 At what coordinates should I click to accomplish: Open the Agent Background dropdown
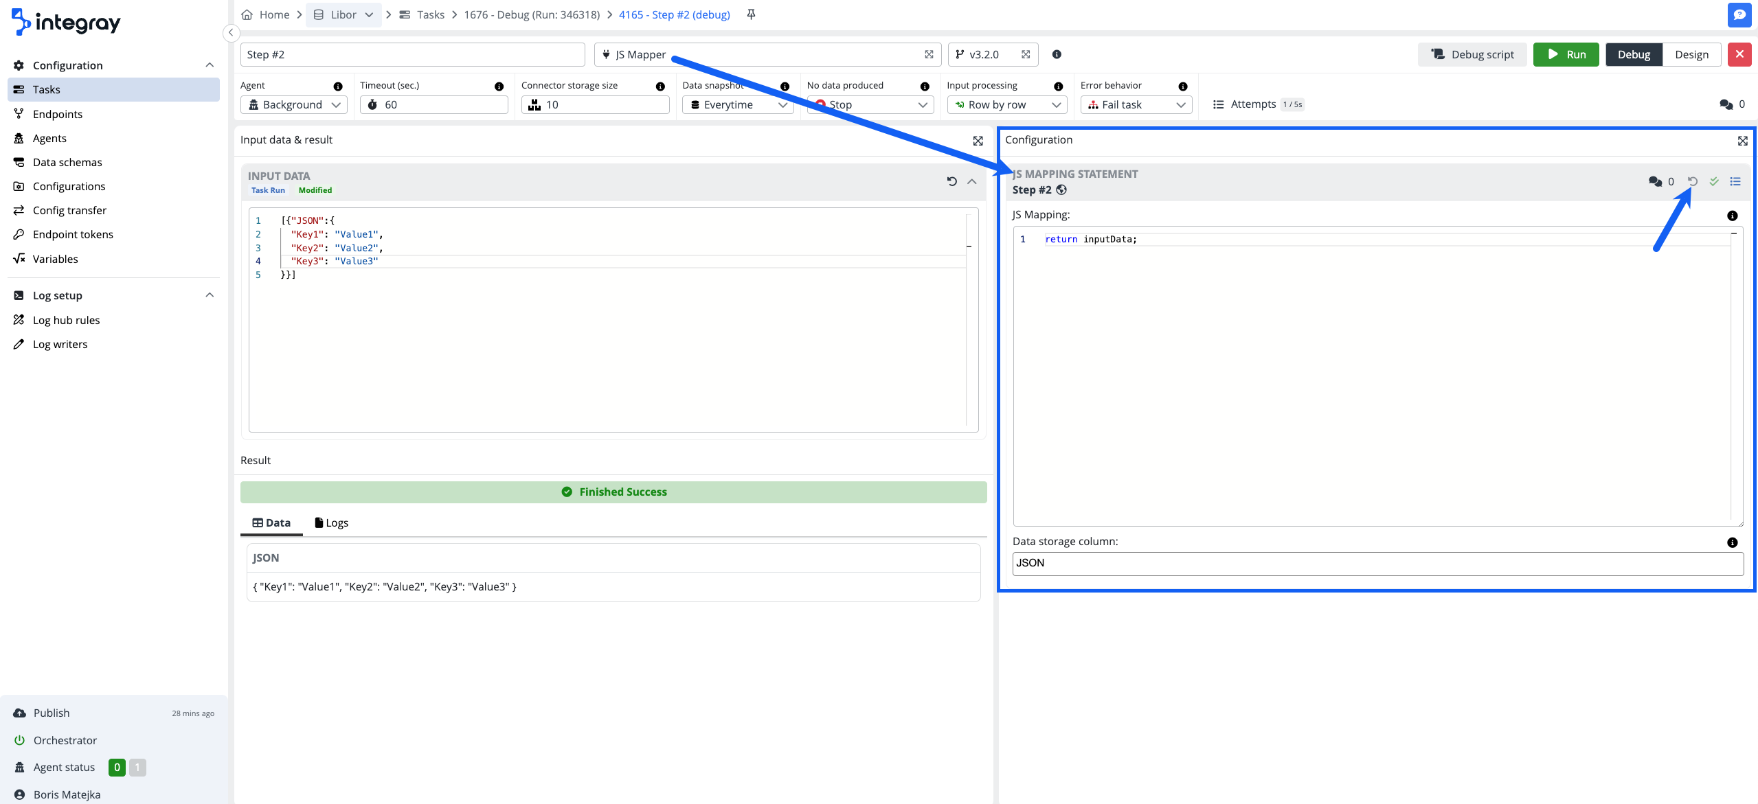click(x=294, y=104)
